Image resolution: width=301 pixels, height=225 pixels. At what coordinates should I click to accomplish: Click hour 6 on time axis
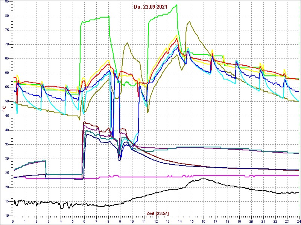click(84, 222)
